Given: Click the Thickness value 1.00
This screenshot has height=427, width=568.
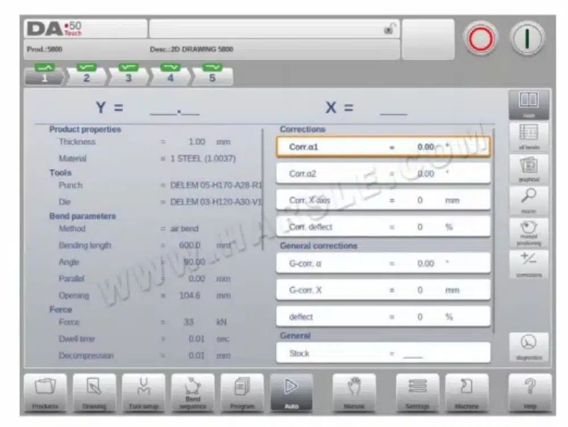Looking at the screenshot, I should [x=197, y=141].
